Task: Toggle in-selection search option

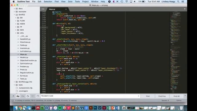Action: coord(33,96)
